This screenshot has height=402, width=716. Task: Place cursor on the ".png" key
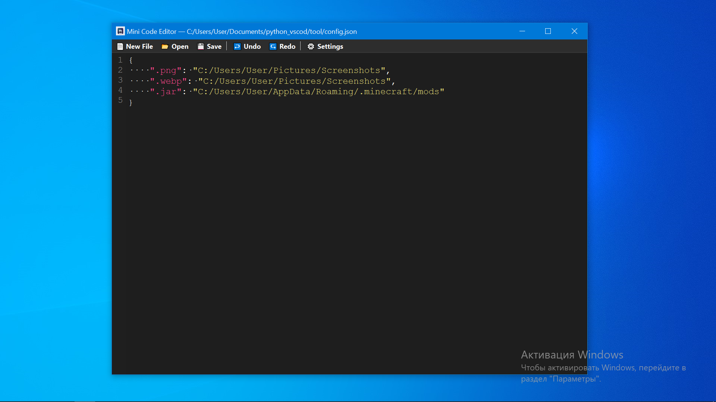166,70
